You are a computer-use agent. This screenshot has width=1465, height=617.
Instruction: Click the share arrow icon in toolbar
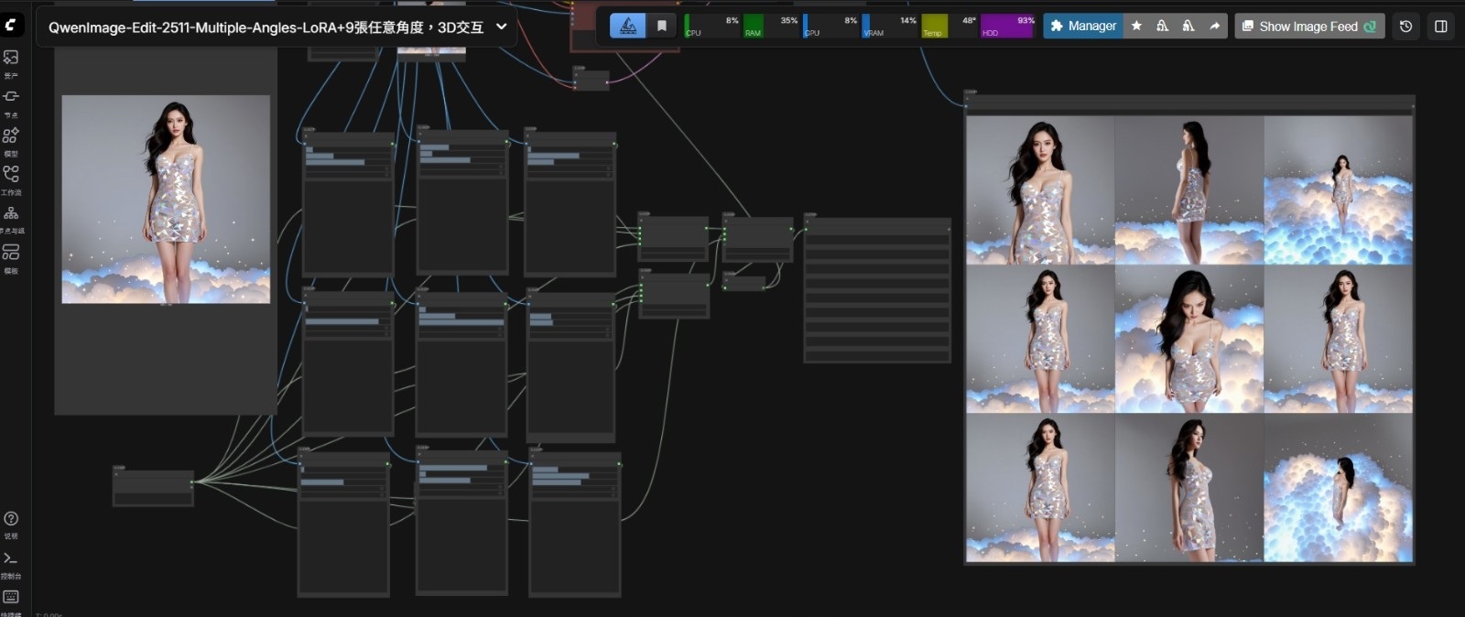[1214, 27]
